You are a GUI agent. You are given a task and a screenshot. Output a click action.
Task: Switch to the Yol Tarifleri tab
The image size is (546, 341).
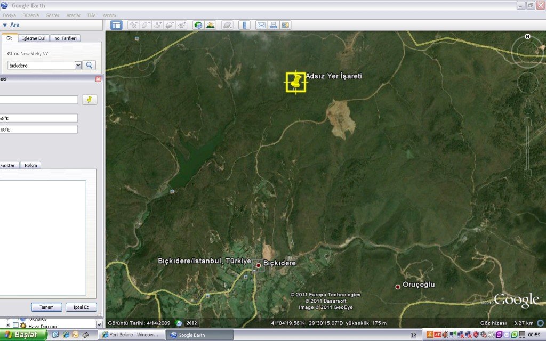pos(66,38)
